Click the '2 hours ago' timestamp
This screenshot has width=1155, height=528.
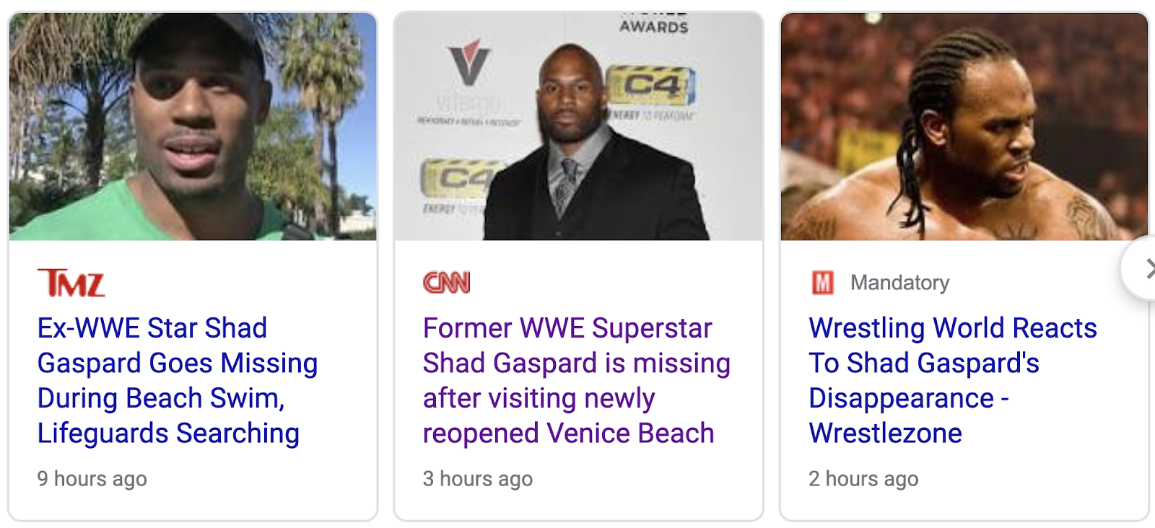pyautogui.click(x=863, y=479)
